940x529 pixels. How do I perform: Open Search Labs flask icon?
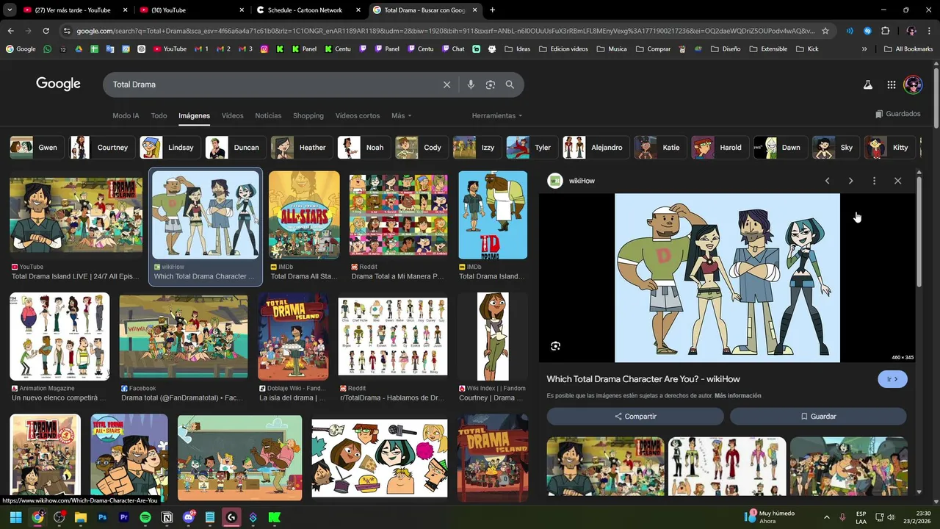pos(867,84)
